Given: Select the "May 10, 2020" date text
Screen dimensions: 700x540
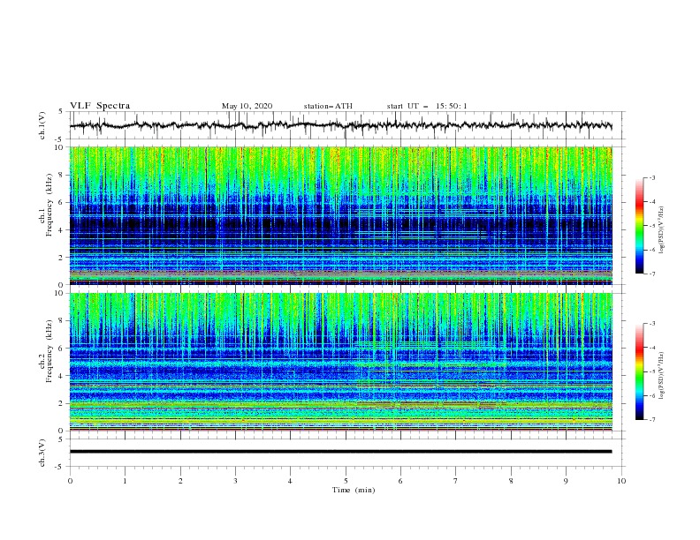Looking at the screenshot, I should (247, 106).
